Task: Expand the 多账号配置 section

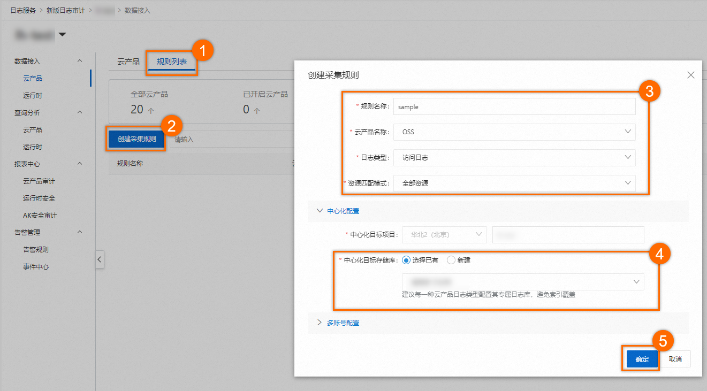Action: point(343,323)
